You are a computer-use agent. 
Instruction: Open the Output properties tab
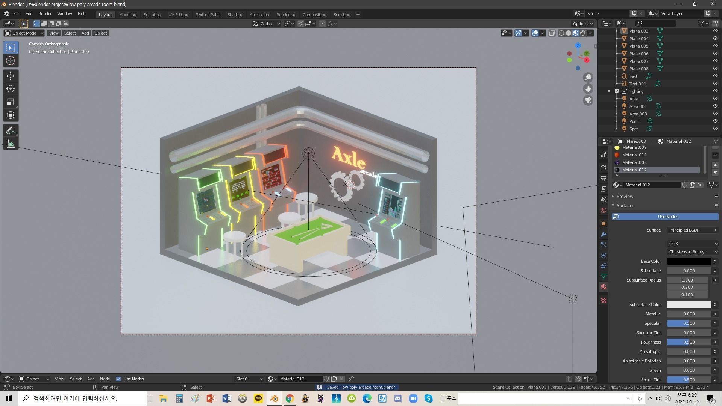tap(604, 178)
